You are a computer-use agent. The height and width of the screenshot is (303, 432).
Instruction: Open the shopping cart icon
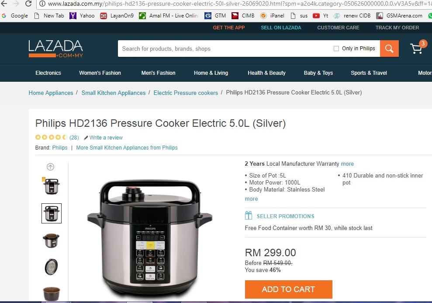(417, 48)
